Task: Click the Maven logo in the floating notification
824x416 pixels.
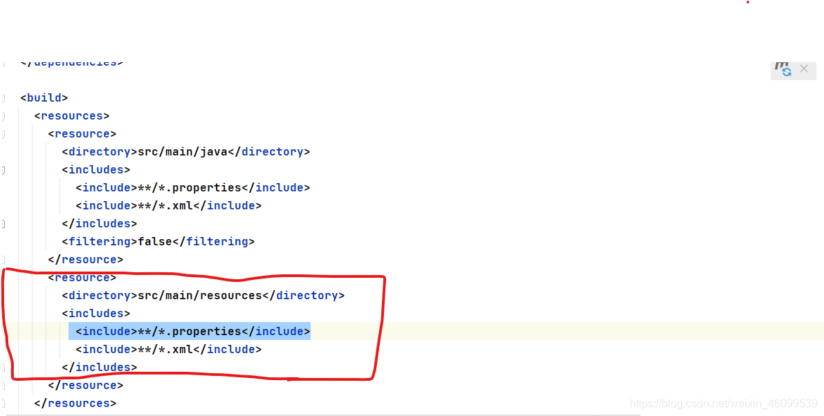Action: pos(780,67)
